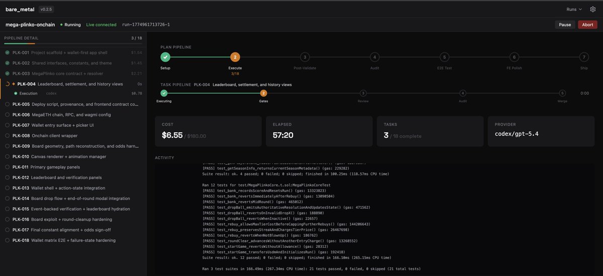Click the empty circle for PLK-014
The image size is (603, 276).
8,198
